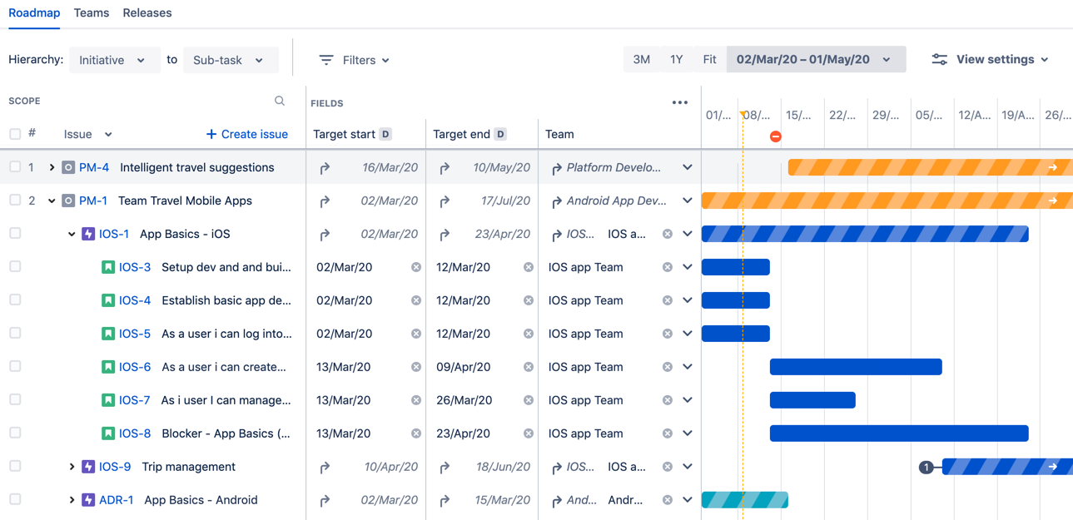
Task: Open the IOS-7 issue link
Action: pos(135,400)
